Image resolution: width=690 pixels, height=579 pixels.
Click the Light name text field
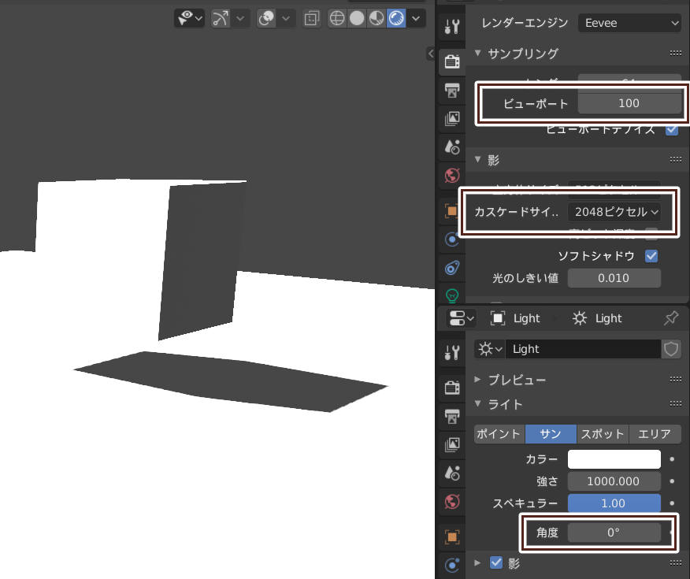[584, 349]
